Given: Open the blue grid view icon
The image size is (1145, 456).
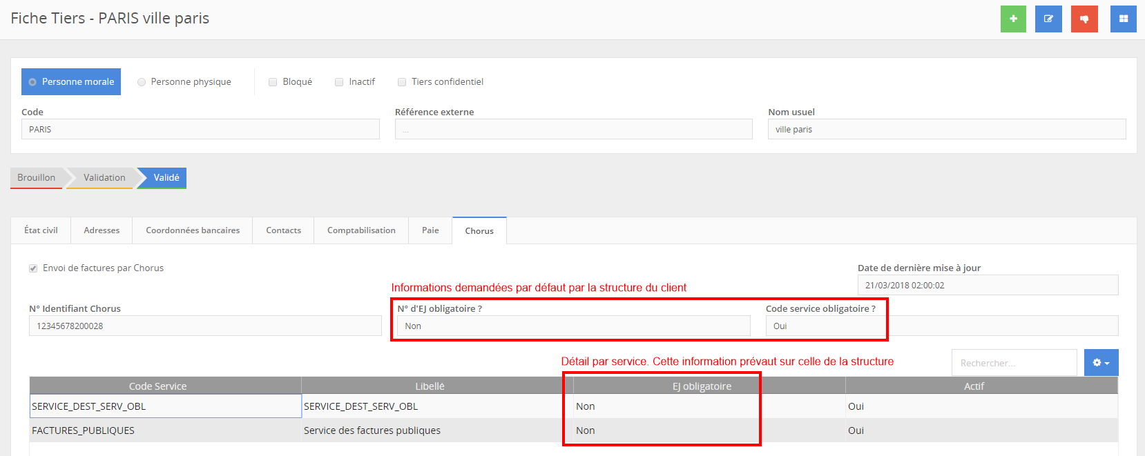Looking at the screenshot, I should click(x=1123, y=19).
